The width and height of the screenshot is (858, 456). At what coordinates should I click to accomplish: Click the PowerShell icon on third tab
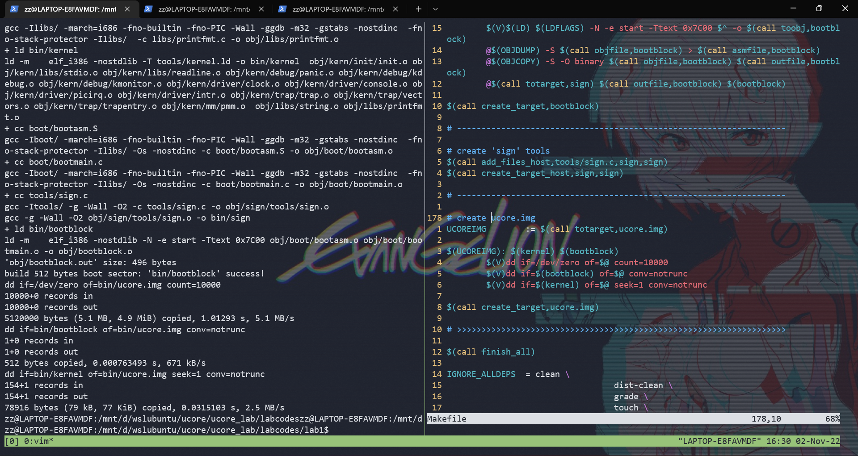(x=282, y=9)
